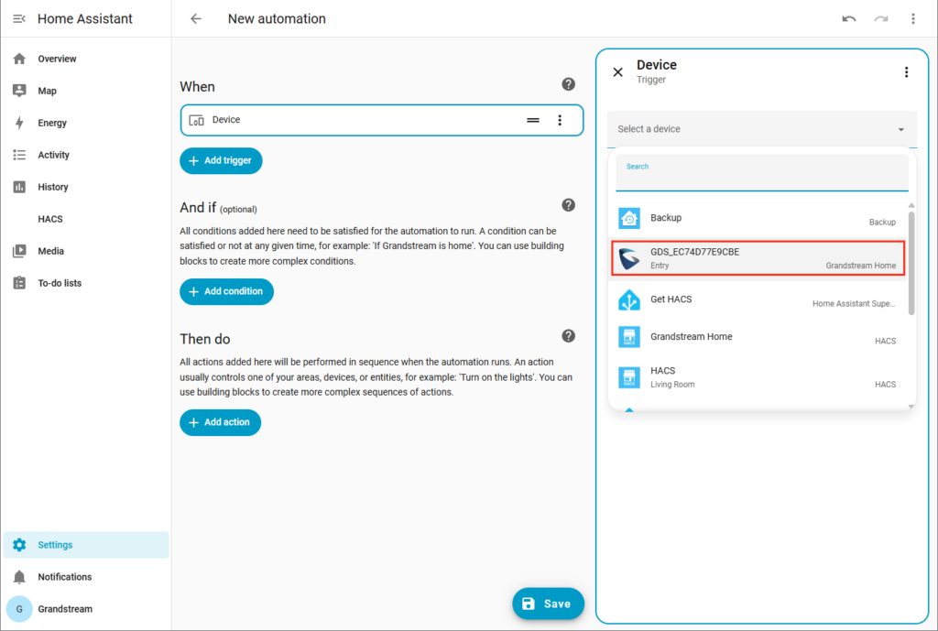Select the Backup device
The image size is (938, 631).
(758, 218)
